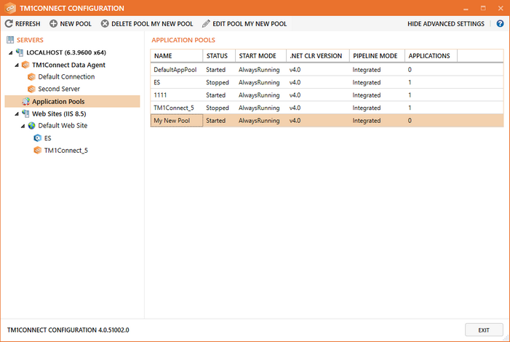Select TM1Connect_5 under Default Web Site
Image resolution: width=510 pixels, height=342 pixels.
point(66,151)
